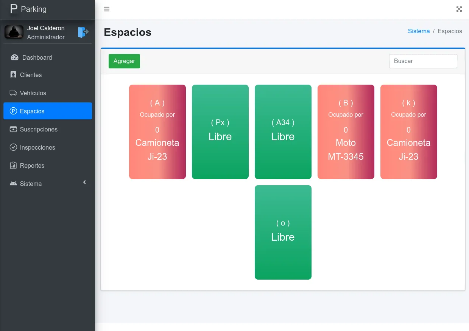Click the fullscreen expand icon
Image resolution: width=469 pixels, height=331 pixels.
(x=459, y=9)
